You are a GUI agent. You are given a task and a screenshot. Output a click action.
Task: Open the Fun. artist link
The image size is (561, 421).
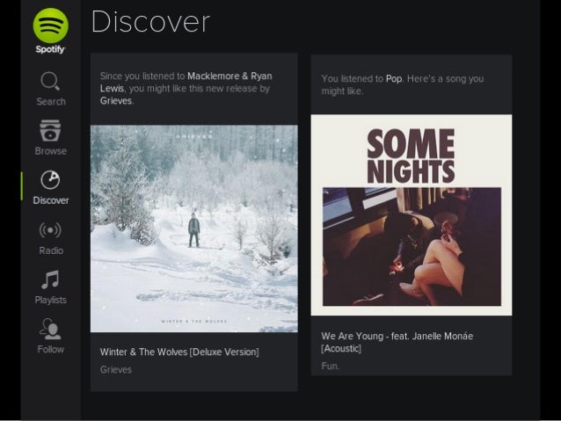(x=330, y=366)
